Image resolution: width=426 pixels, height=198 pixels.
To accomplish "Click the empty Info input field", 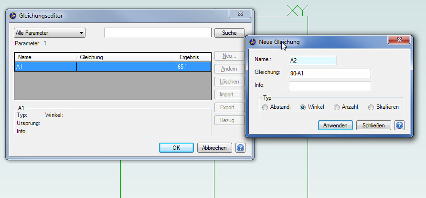I will pyautogui.click(x=330, y=86).
